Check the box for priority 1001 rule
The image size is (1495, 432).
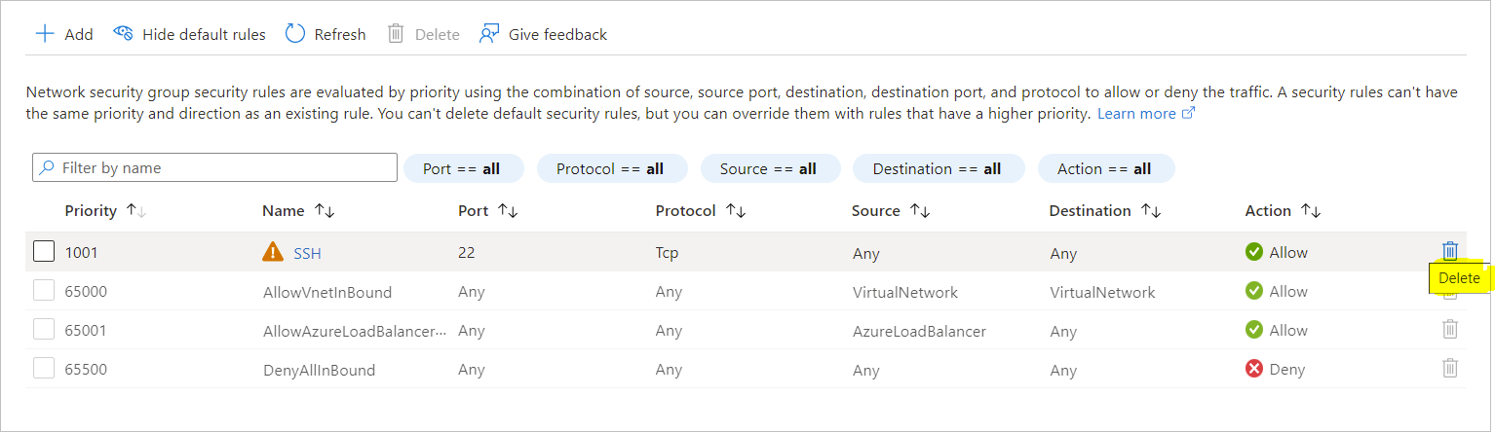coord(44,251)
